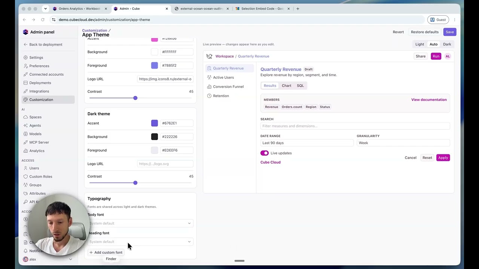
Task: Click the Analytics icon in sidebar
Action: tap(25, 151)
